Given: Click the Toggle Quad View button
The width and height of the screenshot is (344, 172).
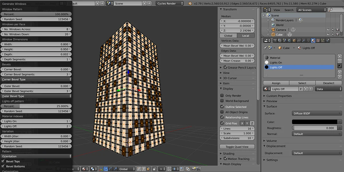Looking at the screenshot, I should (237, 147).
